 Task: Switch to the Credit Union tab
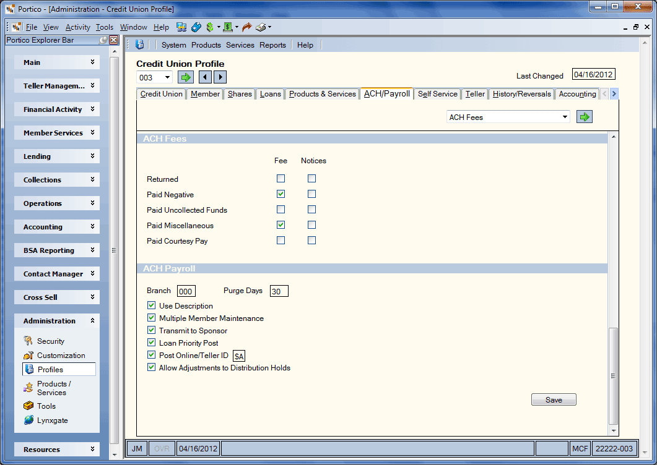(162, 94)
